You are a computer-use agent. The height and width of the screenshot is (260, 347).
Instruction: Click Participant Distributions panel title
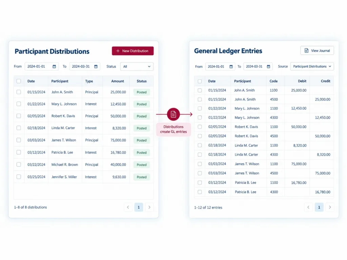coord(52,51)
